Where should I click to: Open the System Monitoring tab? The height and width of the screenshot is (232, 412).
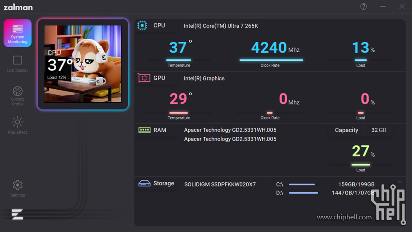coord(18,33)
